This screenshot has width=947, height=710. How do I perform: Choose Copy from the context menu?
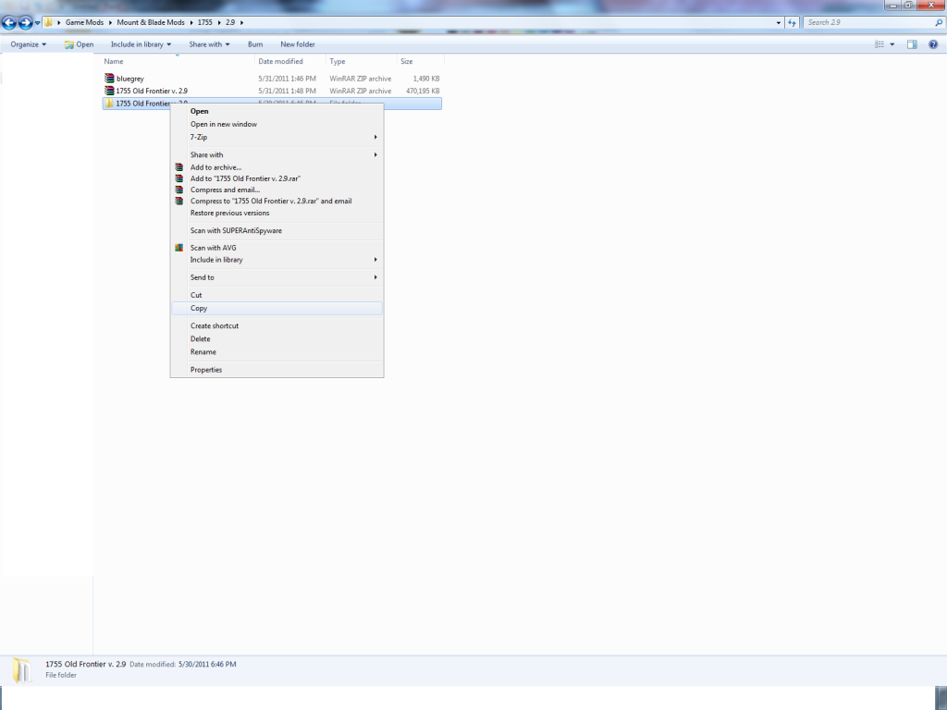pos(199,308)
